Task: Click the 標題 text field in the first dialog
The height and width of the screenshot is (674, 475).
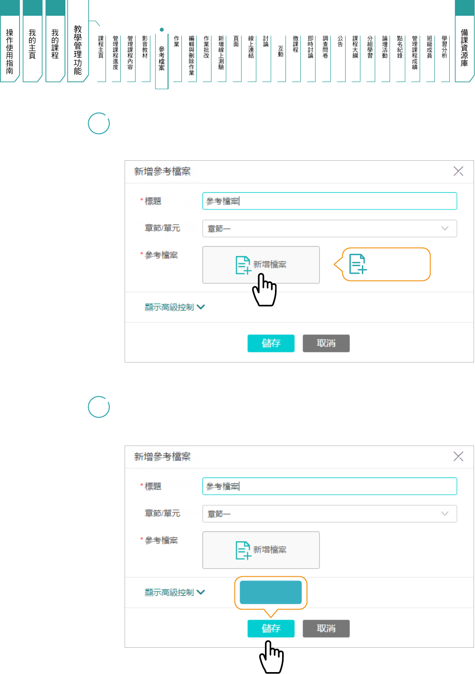Action: coord(329,201)
